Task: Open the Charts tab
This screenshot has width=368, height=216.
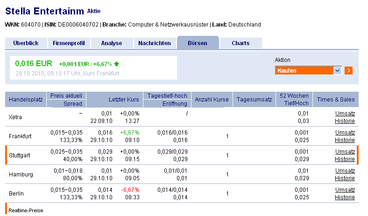Action: (x=241, y=43)
